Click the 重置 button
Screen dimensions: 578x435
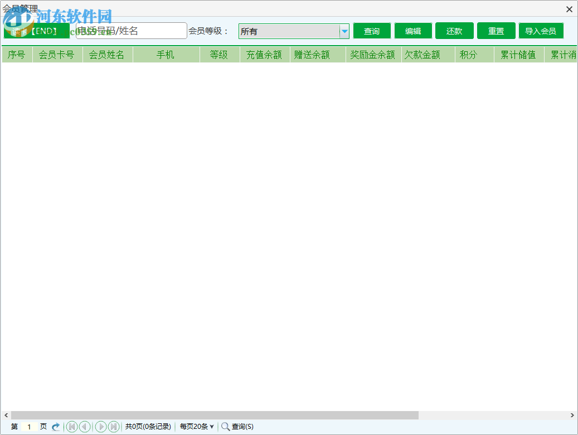(496, 31)
